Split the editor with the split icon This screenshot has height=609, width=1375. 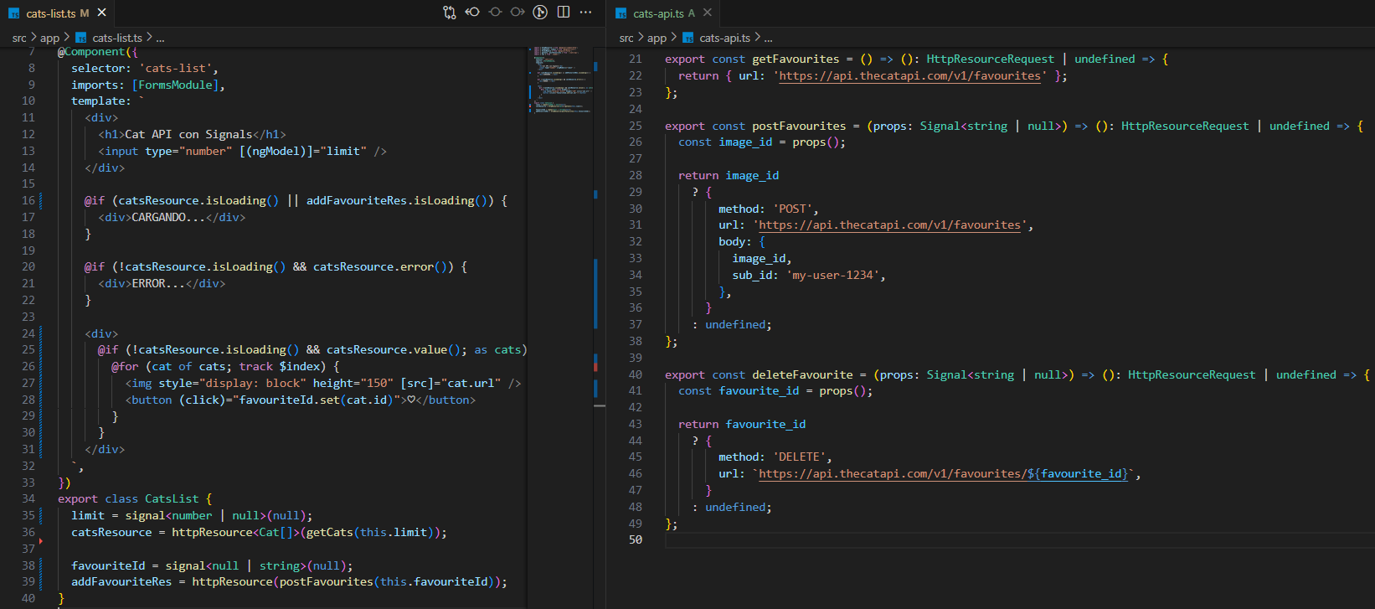pos(564,13)
